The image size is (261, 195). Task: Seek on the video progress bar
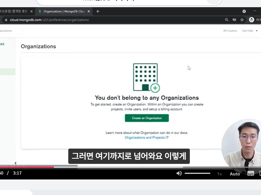pos(130,167)
